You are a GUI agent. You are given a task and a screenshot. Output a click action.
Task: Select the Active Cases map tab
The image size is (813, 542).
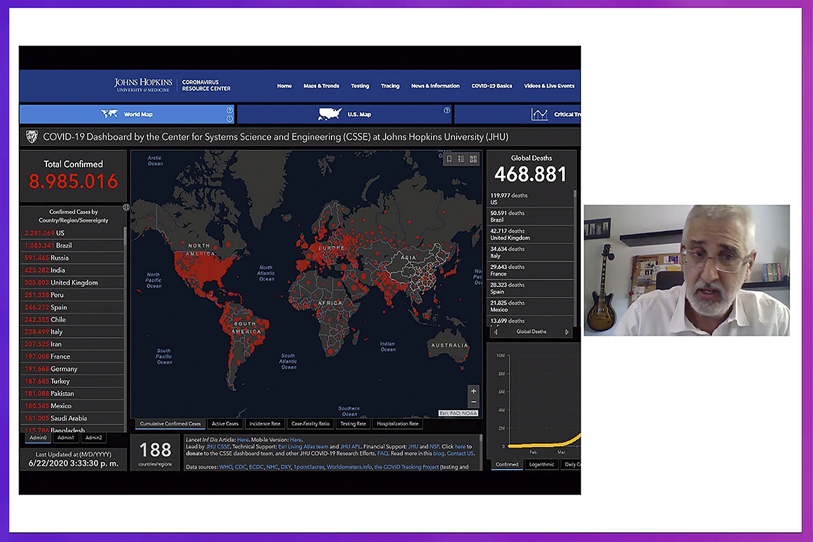click(225, 423)
